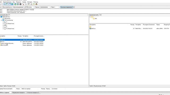Open the Site Manager dropdown arrow
170x95 pixels.
pos(2,4)
